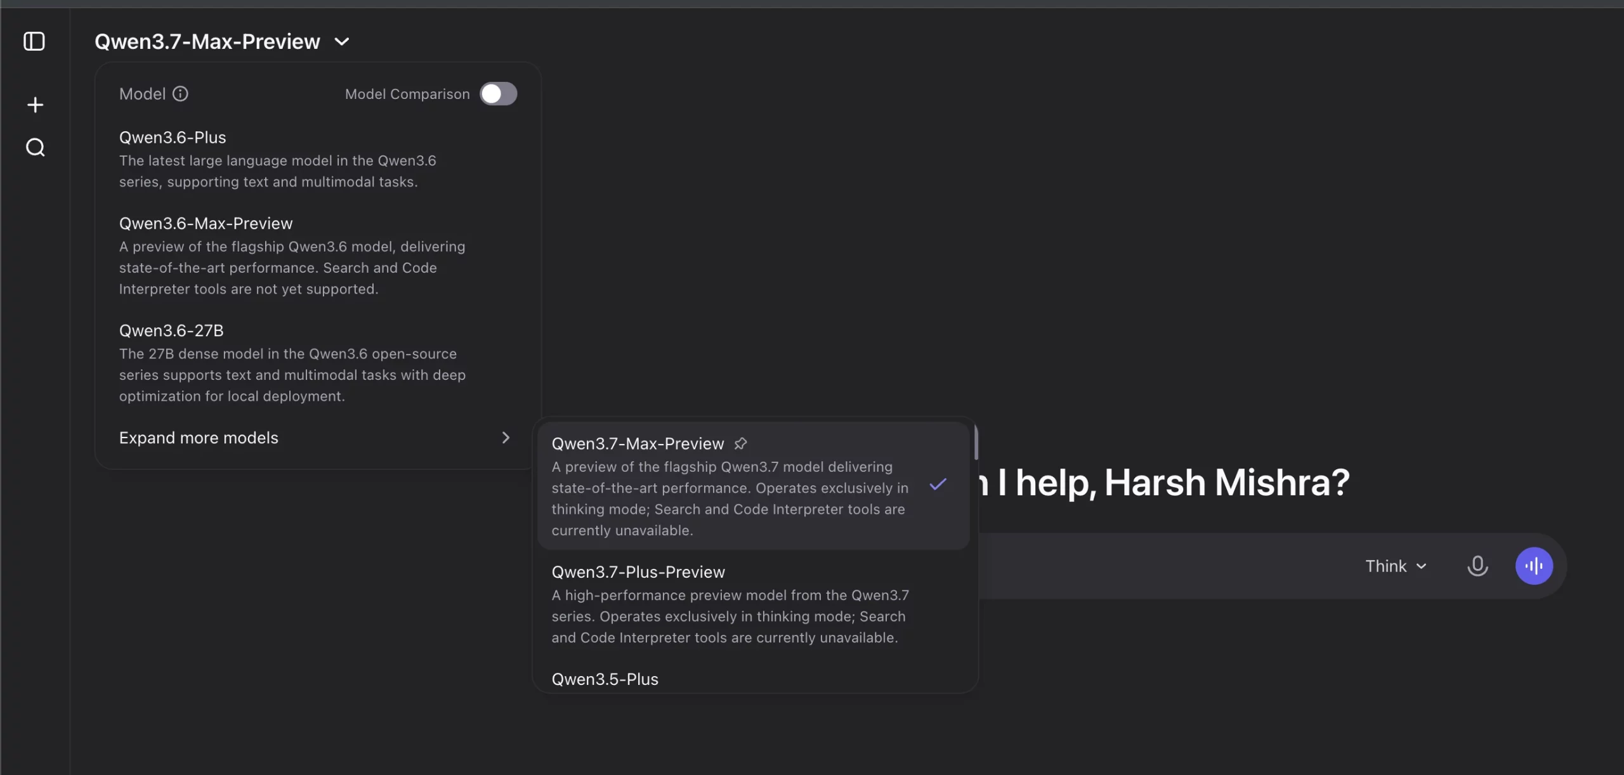Choose Qwen3.7-Max-Preview in the submenu

click(x=753, y=486)
